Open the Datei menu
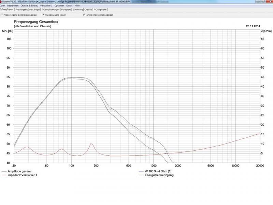The image size is (273, 205). [2, 6]
